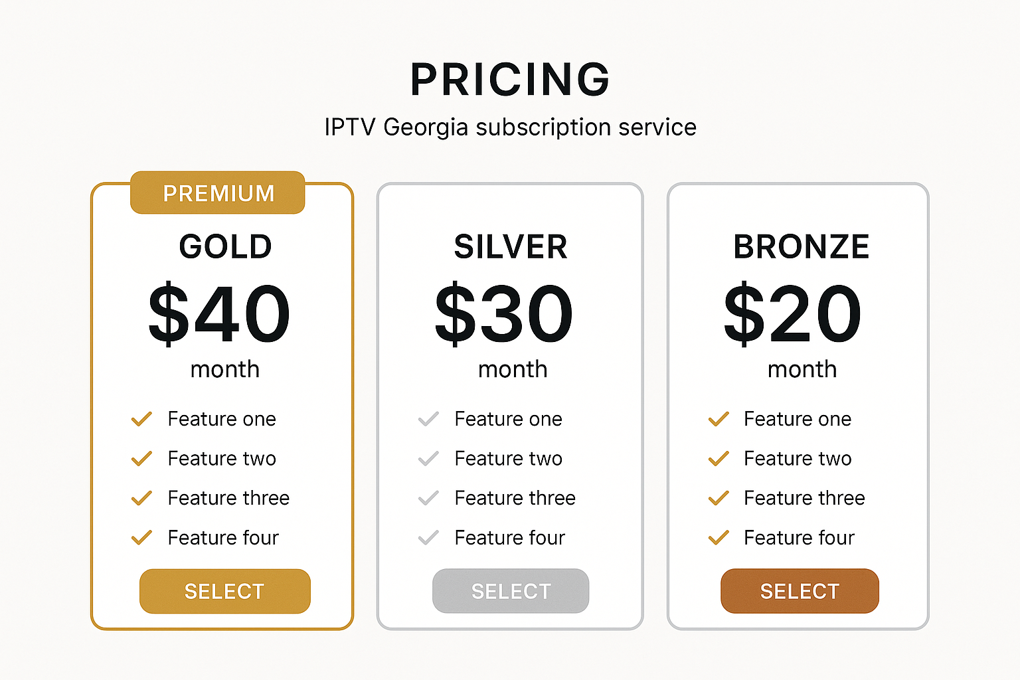This screenshot has width=1020, height=680.
Task: Click Gold plan Feature one checkmark
Action: coord(141,419)
